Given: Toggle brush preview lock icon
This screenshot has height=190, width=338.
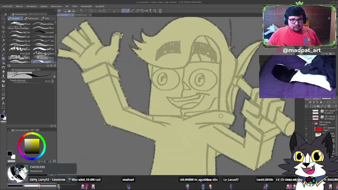Looking at the screenshot, I should point(54,77).
